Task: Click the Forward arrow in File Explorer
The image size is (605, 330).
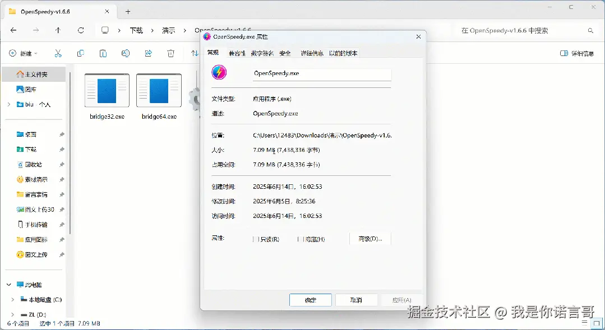Action: (36, 30)
